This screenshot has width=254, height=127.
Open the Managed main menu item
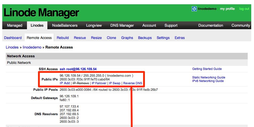(x=15, y=25)
